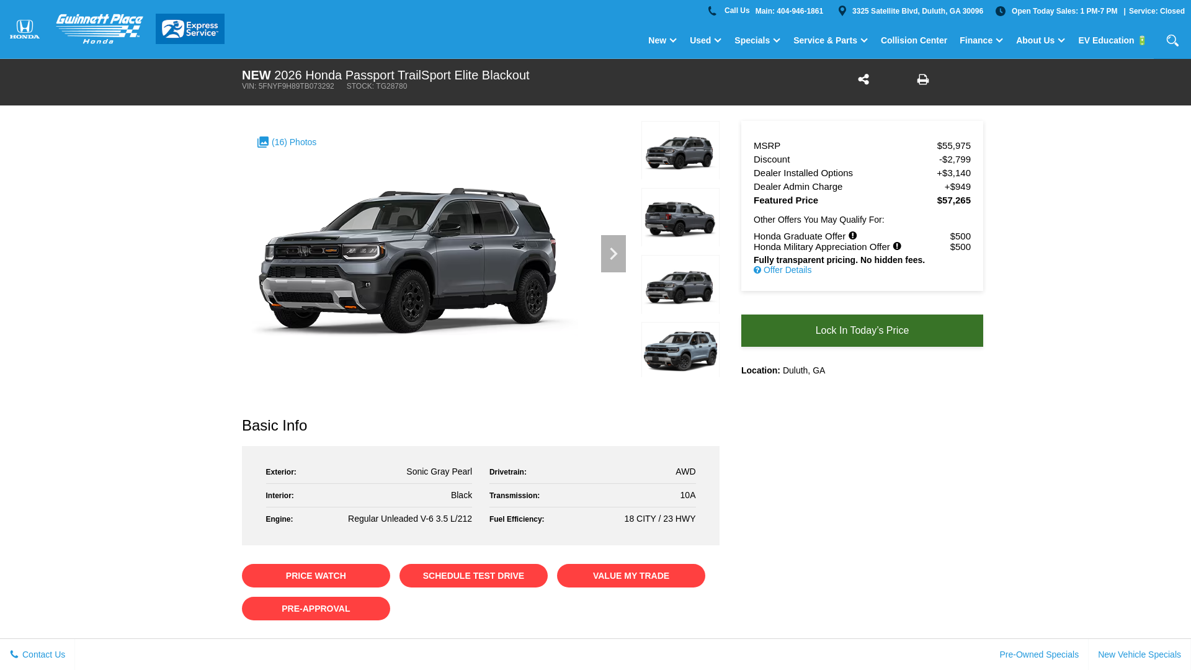
Task: Click the clock hours icon
Action: point(1001,11)
